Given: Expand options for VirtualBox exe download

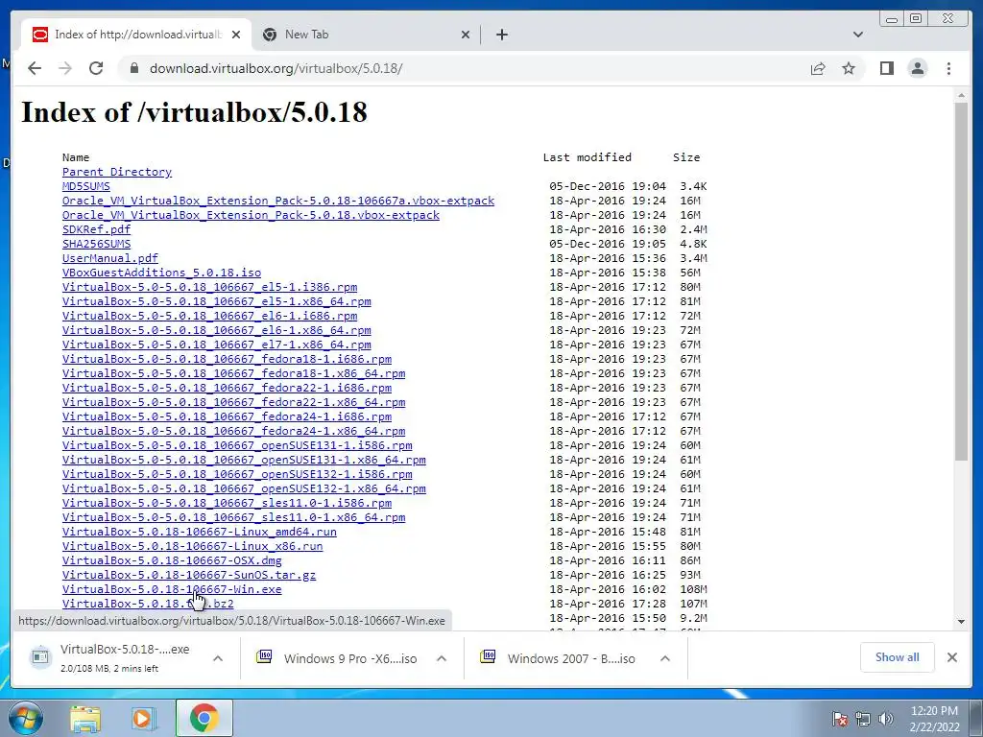Looking at the screenshot, I should 218,658.
